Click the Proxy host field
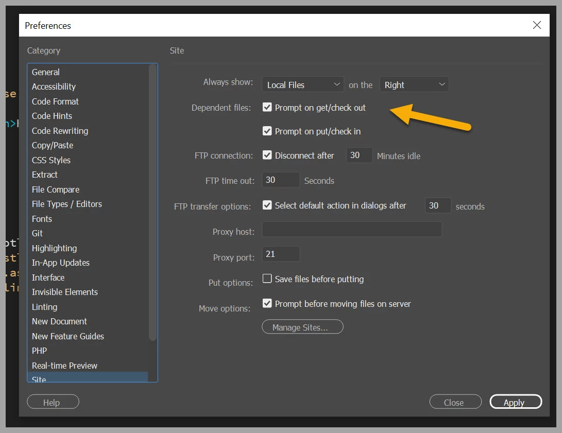Screen dimensions: 562x433 pyautogui.click(x=352, y=229)
